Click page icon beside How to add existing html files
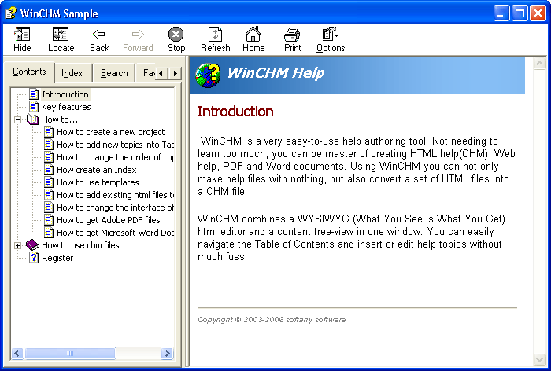 tap(49, 195)
